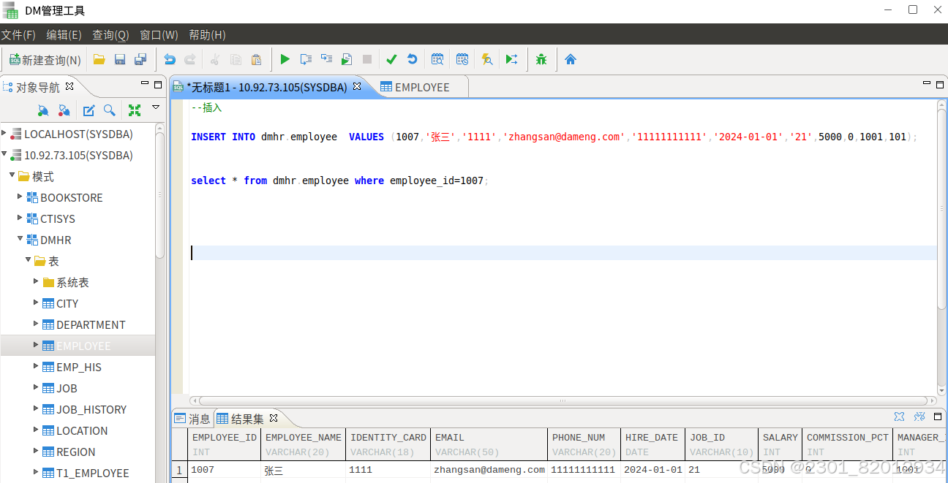Expand the LOCALHOST(SYSDBA) server node
948x483 pixels.
coord(4,133)
